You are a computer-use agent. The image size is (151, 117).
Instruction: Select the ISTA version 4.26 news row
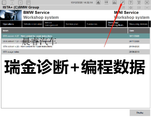pyautogui.click(x=75, y=46)
